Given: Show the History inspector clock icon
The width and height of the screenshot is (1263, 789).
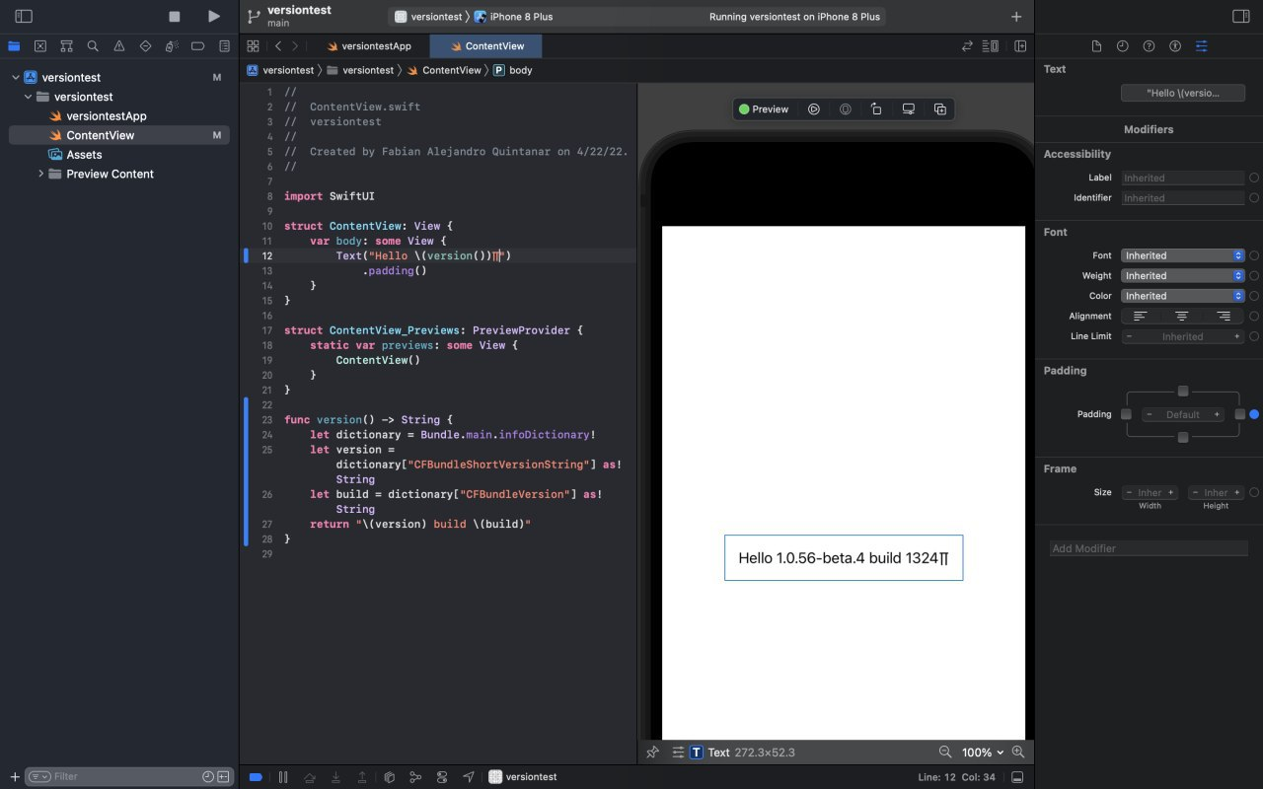Looking at the screenshot, I should point(1123,45).
